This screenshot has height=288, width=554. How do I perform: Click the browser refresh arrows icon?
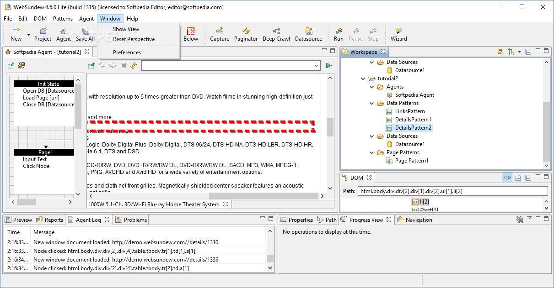point(134,66)
